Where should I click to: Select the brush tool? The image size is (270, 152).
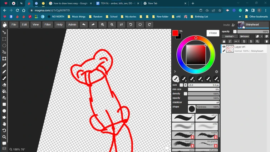click(x=4, y=78)
